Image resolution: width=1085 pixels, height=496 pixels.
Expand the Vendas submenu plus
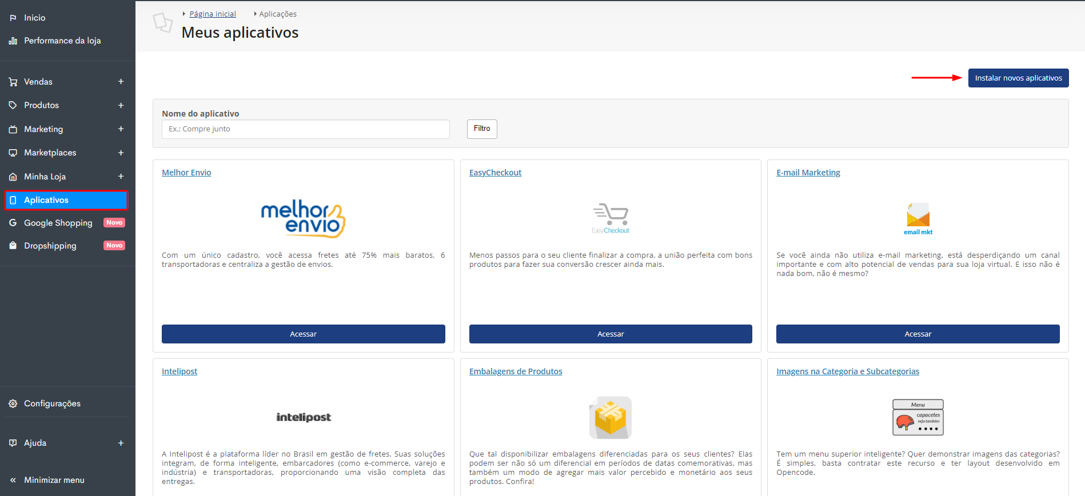[121, 82]
